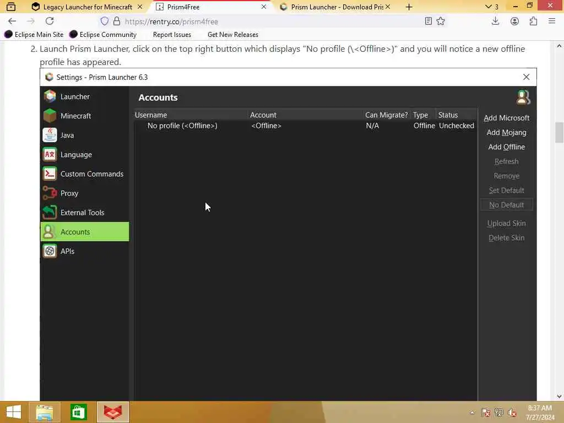
Task: Click No Default button
Action: [507, 205]
